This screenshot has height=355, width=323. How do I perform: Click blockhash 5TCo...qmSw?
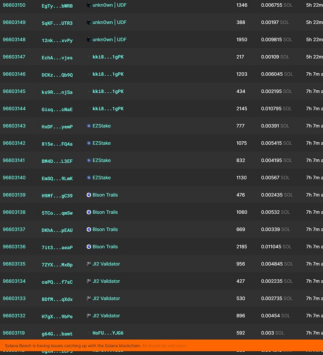click(x=57, y=213)
